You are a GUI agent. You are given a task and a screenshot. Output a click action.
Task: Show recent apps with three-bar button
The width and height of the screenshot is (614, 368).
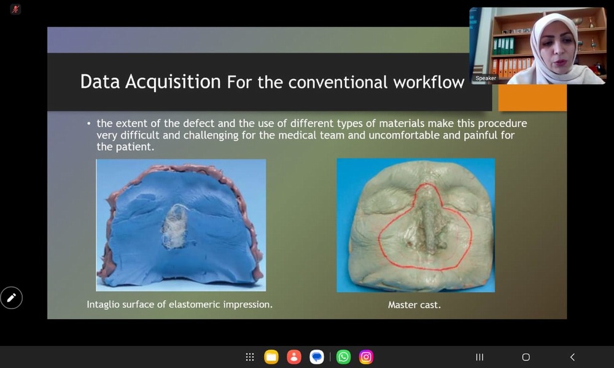pyautogui.click(x=480, y=357)
